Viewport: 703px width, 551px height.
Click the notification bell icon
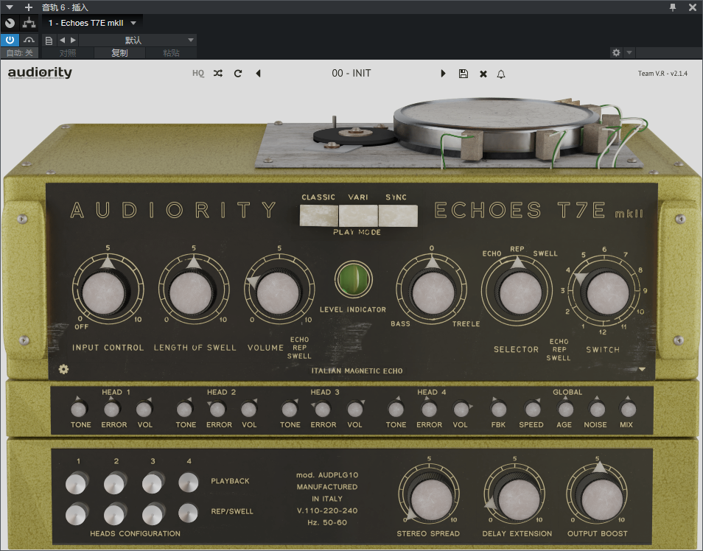[501, 74]
